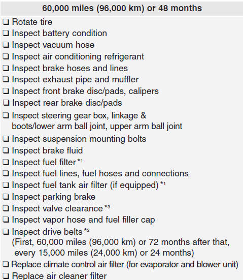Mark front brake disc/pads, calipers checkbox
Screen dimensions: 243x280
click(x=6, y=91)
